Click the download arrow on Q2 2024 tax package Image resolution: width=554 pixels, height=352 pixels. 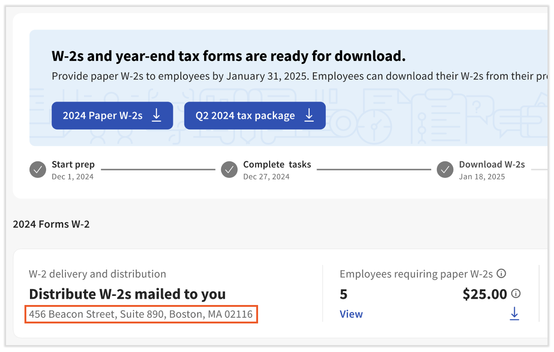tap(309, 115)
